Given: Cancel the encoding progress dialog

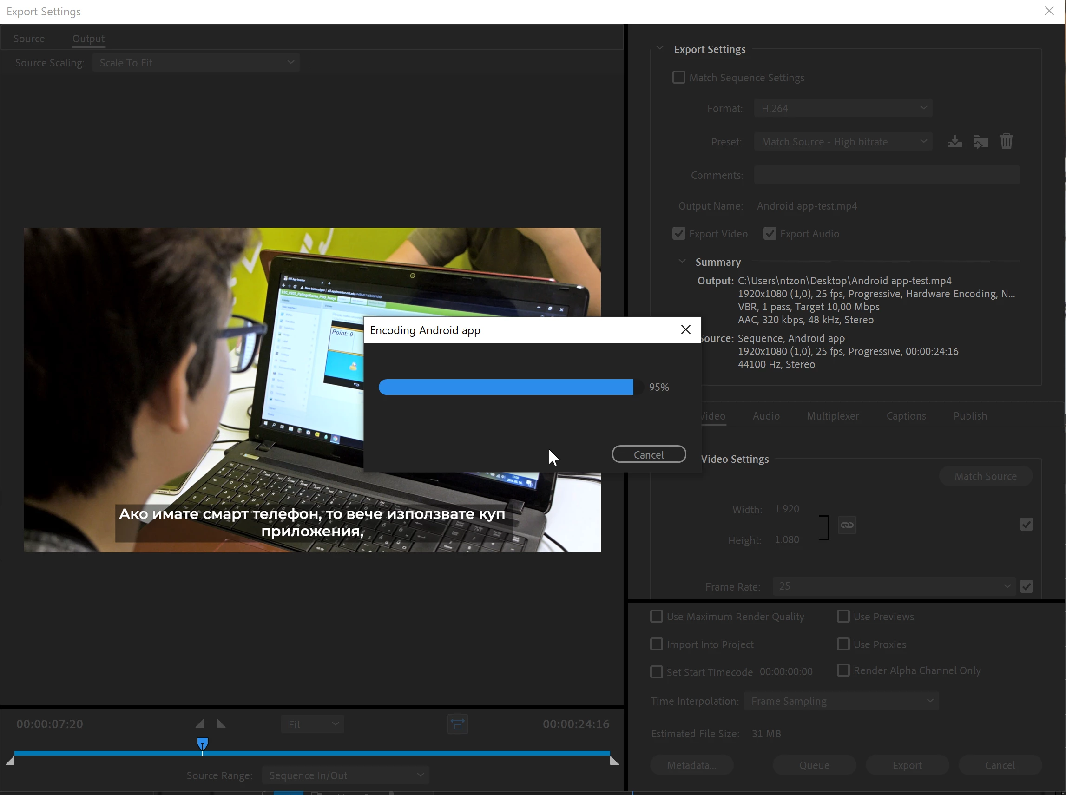Looking at the screenshot, I should click(x=648, y=455).
